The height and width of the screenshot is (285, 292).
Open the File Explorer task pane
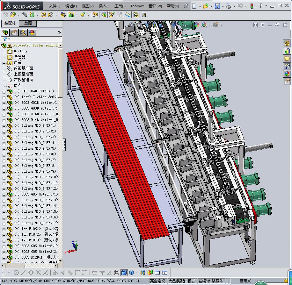point(287,59)
